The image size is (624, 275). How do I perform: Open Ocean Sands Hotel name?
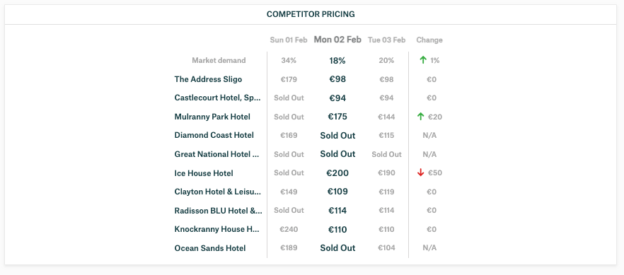[x=210, y=248]
